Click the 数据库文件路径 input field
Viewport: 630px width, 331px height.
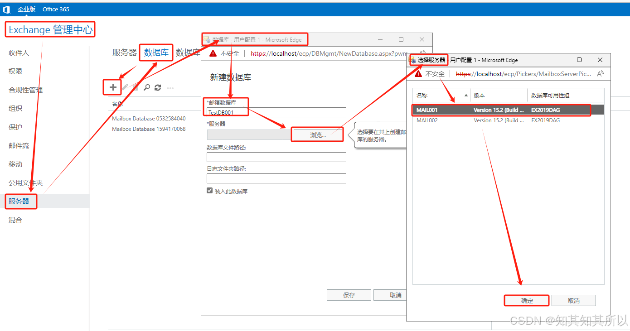(276, 157)
